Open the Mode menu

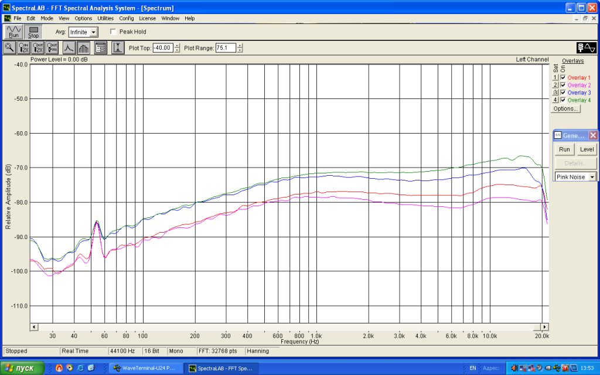47,18
